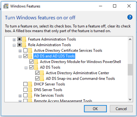Click the blue help question mark icon
137x117 pixels.
pyautogui.click(x=130, y=17)
